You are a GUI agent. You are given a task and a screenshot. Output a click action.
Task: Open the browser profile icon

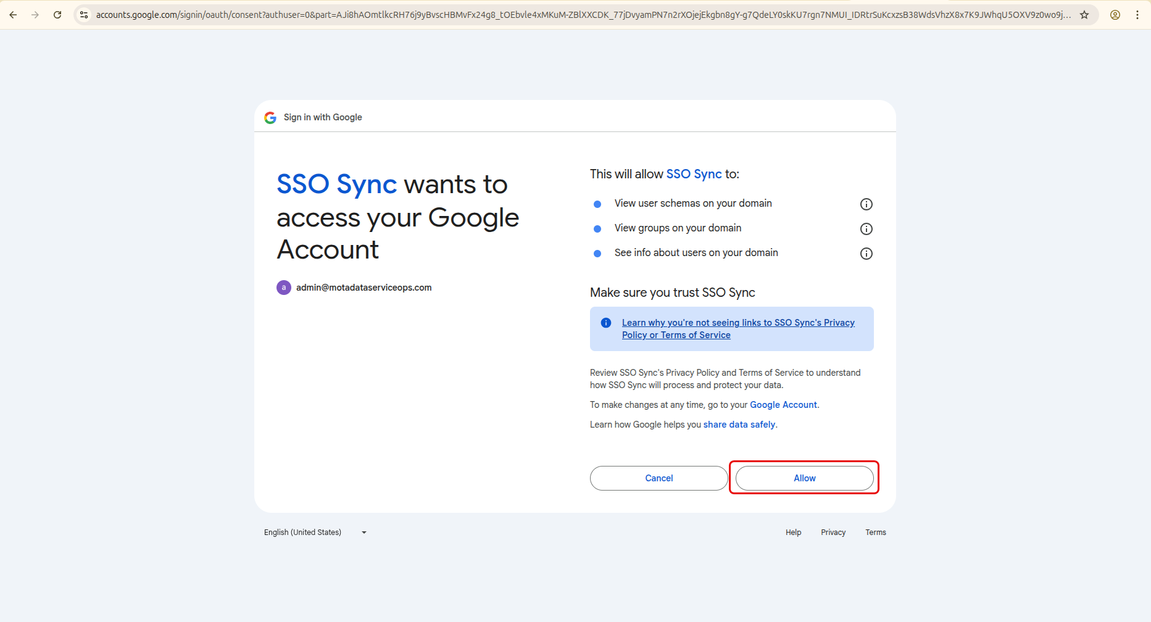pyautogui.click(x=1115, y=15)
